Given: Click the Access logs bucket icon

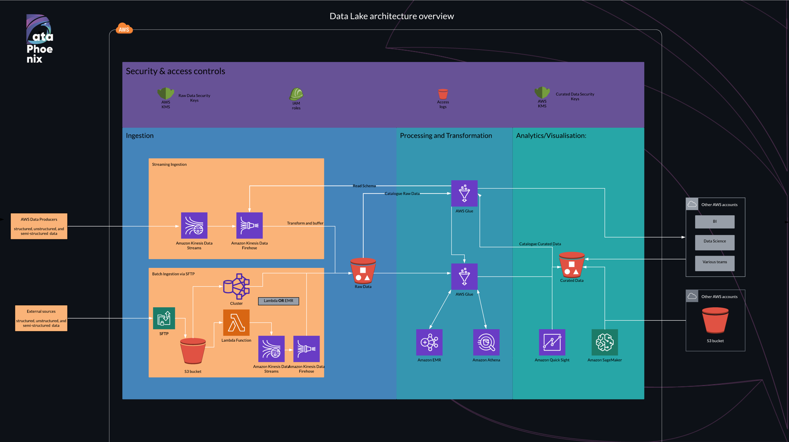Looking at the screenshot, I should point(443,94).
